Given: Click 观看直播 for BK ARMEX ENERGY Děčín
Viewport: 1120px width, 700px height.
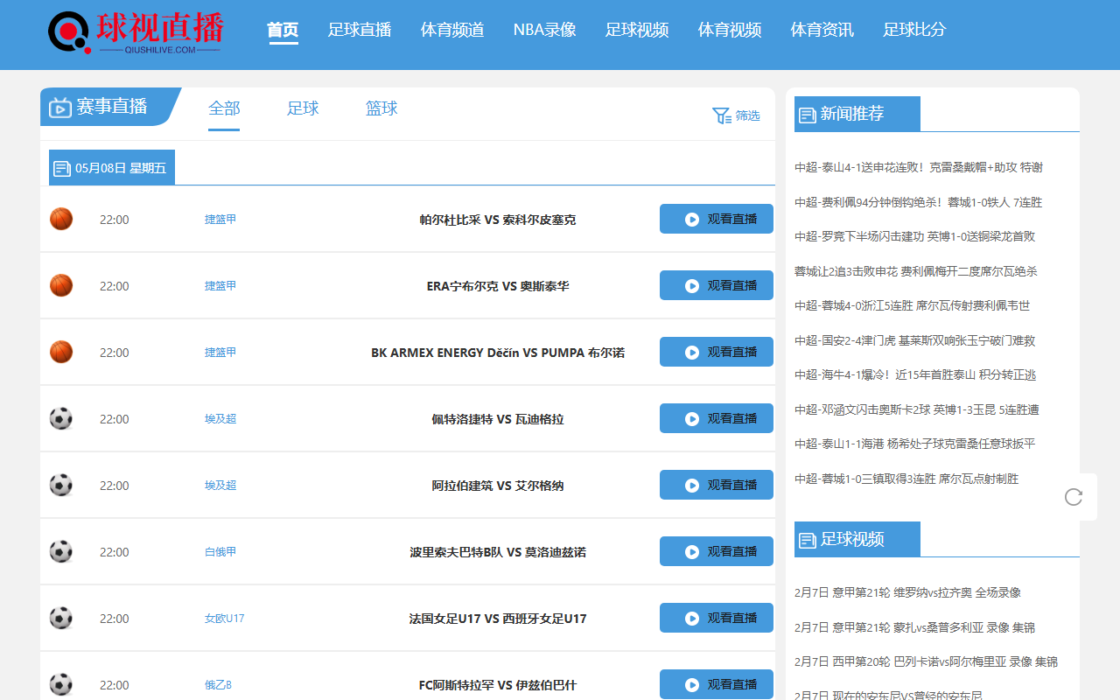Looking at the screenshot, I should click(717, 352).
